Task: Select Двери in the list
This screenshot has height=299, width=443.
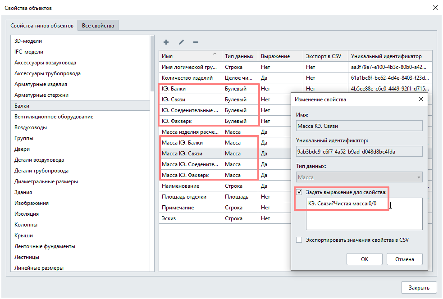Action: (80, 149)
